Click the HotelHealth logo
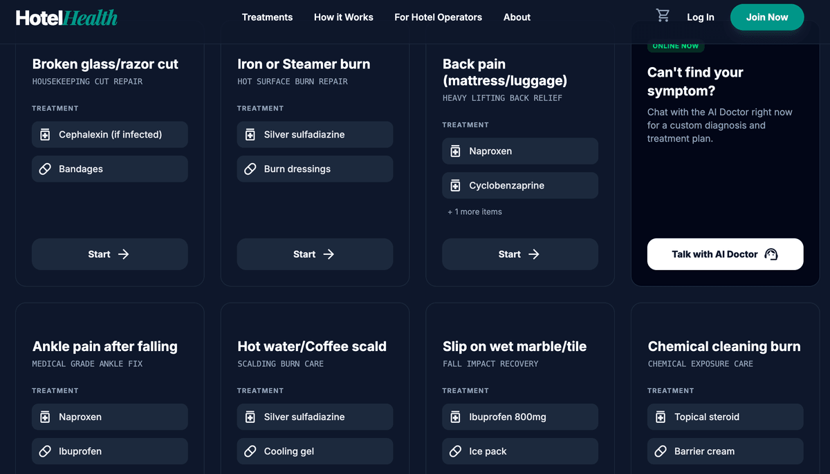Image resolution: width=830 pixels, height=474 pixels. coord(66,18)
